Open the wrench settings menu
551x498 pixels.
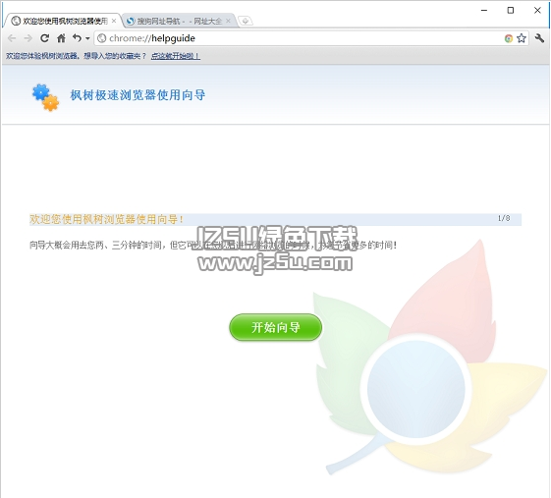(539, 38)
